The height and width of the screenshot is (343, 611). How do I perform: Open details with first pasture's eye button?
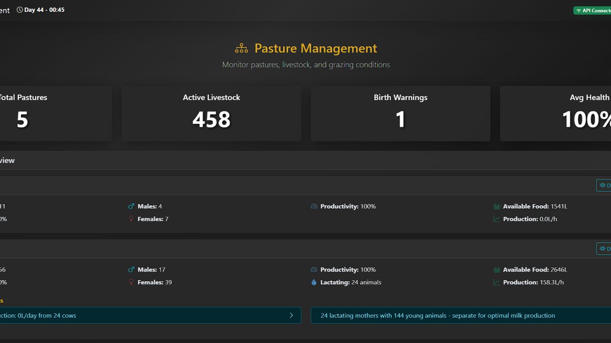pyautogui.click(x=604, y=185)
